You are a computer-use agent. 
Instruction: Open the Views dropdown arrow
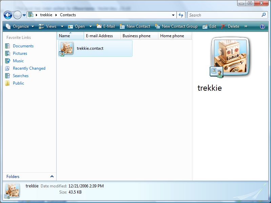click(x=62, y=26)
